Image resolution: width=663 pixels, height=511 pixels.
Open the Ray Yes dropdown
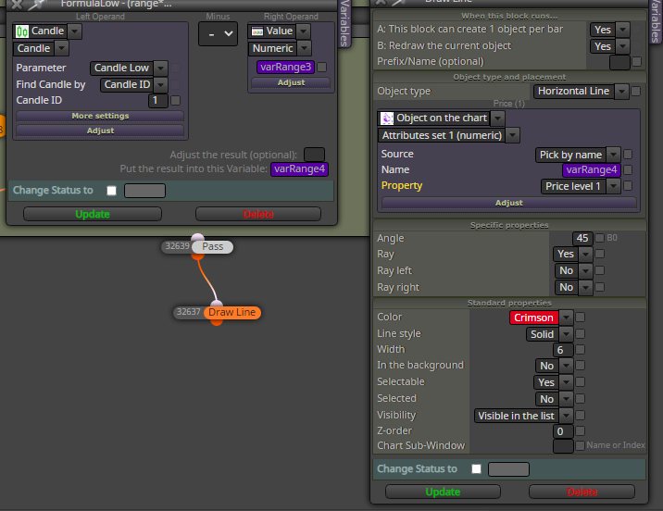(585, 254)
